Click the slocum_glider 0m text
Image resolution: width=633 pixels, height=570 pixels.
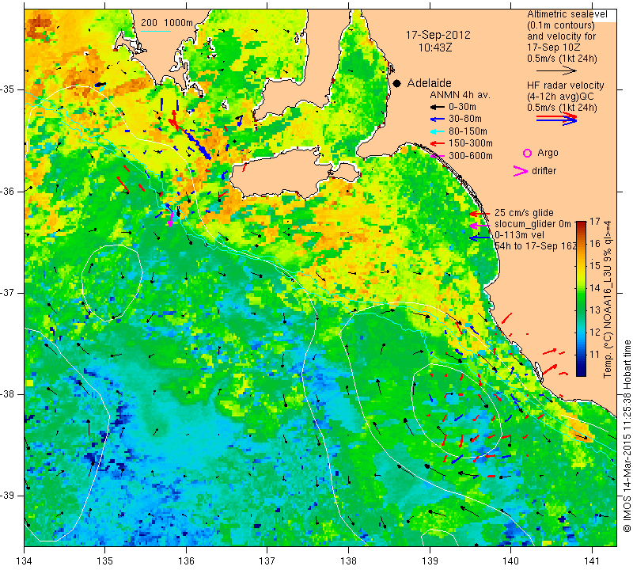pyautogui.click(x=533, y=224)
